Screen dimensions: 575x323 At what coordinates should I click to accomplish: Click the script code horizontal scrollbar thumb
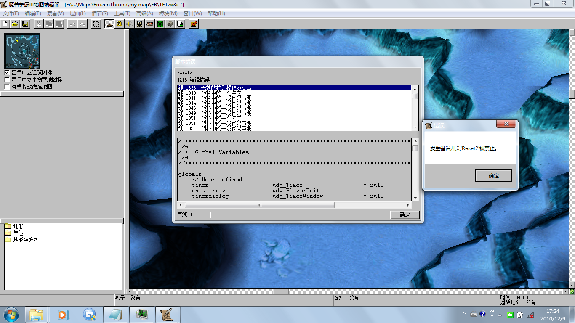pyautogui.click(x=259, y=205)
